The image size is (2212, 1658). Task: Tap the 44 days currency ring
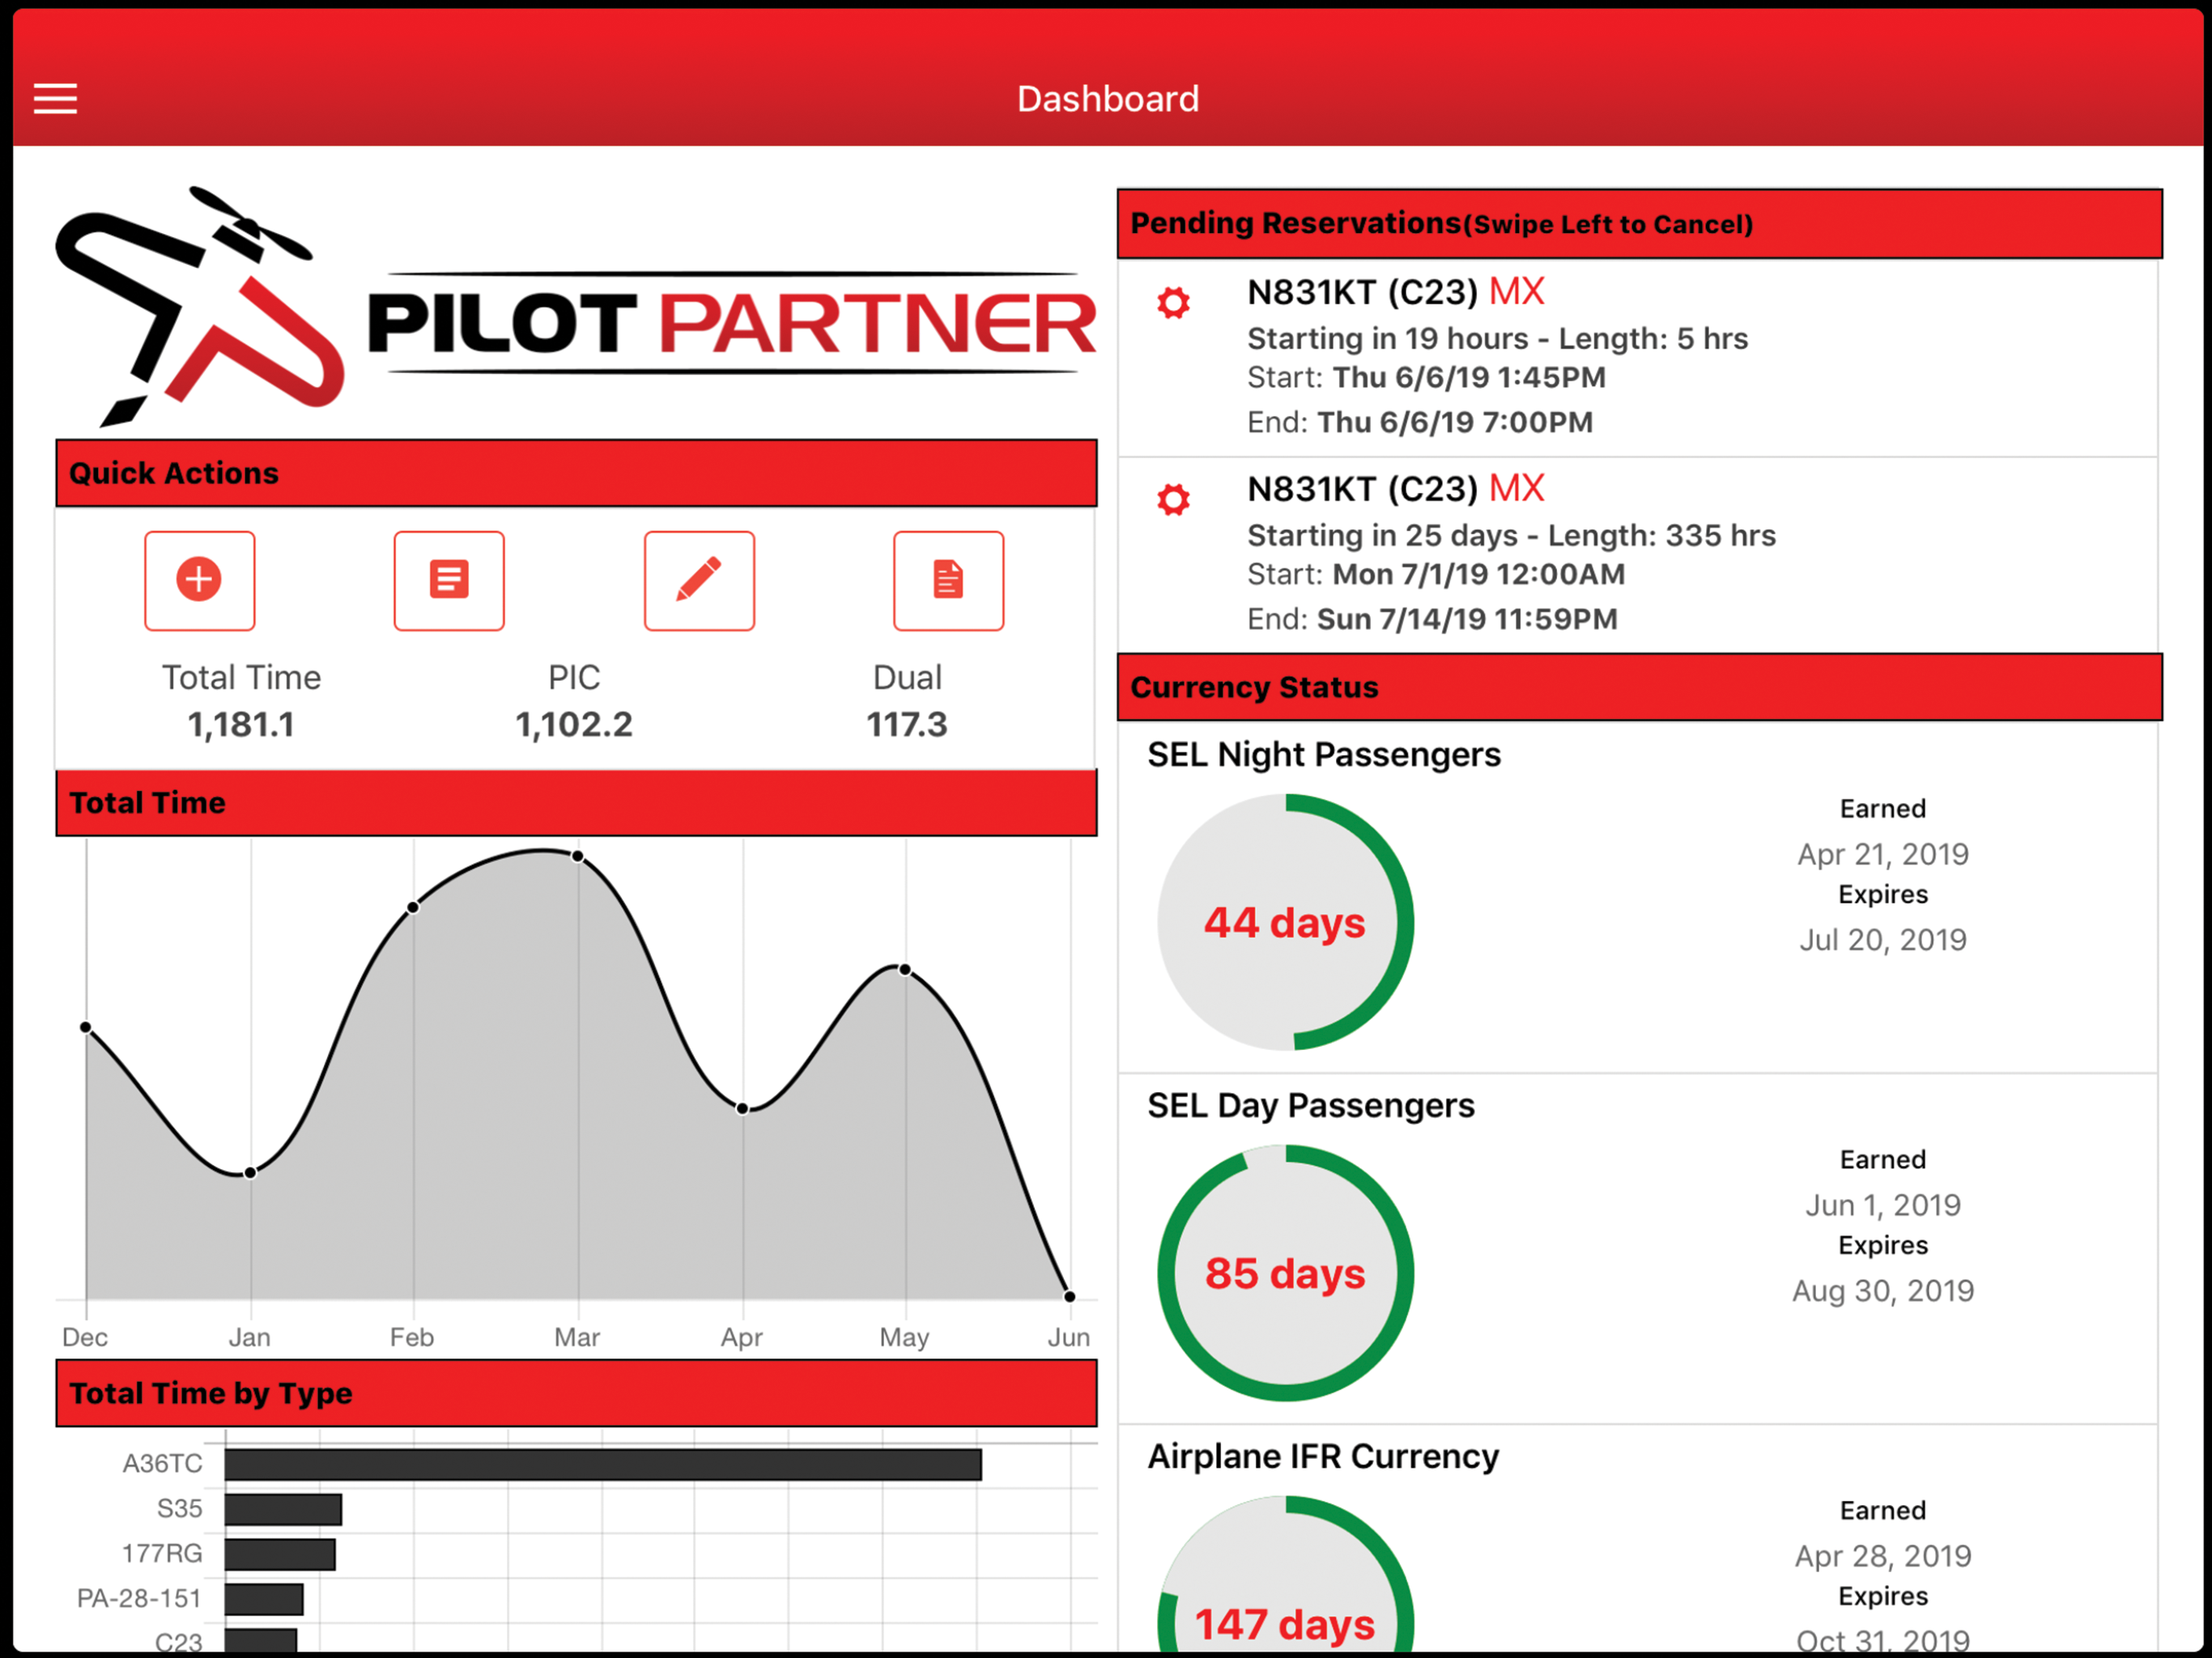click(x=1285, y=922)
